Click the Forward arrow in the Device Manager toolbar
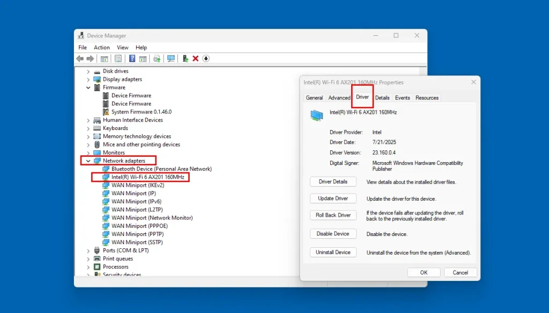Viewport: 549px width, 313px height. [90, 59]
